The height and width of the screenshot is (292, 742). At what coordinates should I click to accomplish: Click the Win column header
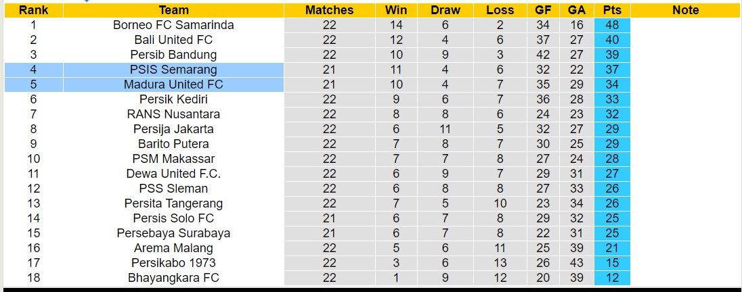coord(396,10)
